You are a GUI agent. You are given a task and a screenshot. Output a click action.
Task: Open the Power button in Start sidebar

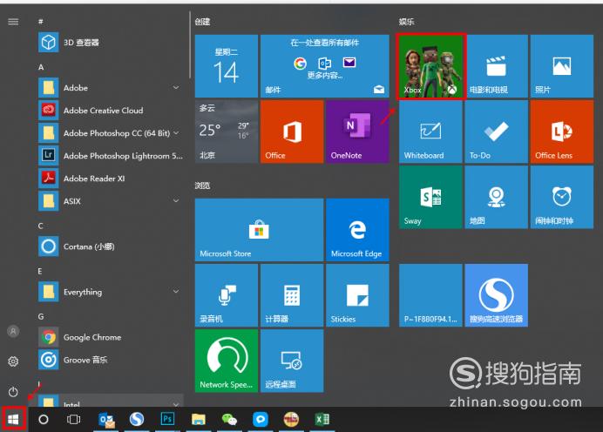(x=13, y=392)
